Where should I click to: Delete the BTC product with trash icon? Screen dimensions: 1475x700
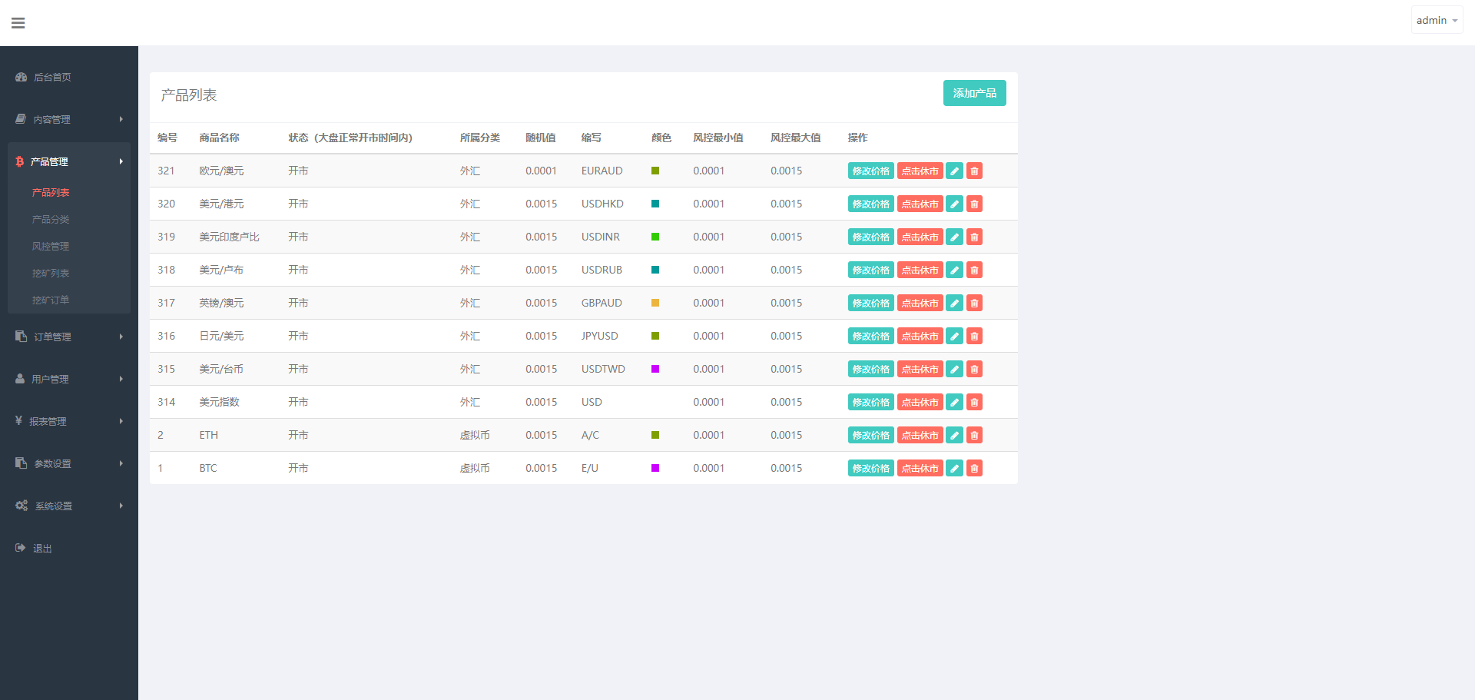[x=974, y=468]
